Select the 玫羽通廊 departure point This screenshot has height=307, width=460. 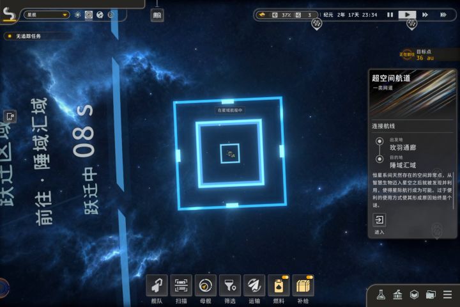402,148
